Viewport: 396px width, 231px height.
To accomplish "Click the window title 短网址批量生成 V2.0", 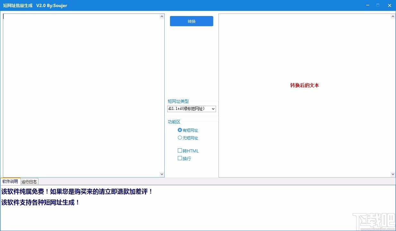I will [x=35, y=5].
